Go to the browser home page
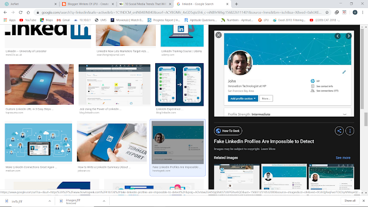The width and height of the screenshot is (368, 207). click(28, 13)
